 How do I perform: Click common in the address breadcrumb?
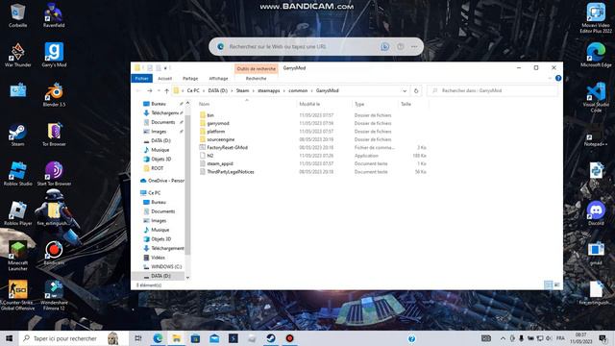click(298, 90)
